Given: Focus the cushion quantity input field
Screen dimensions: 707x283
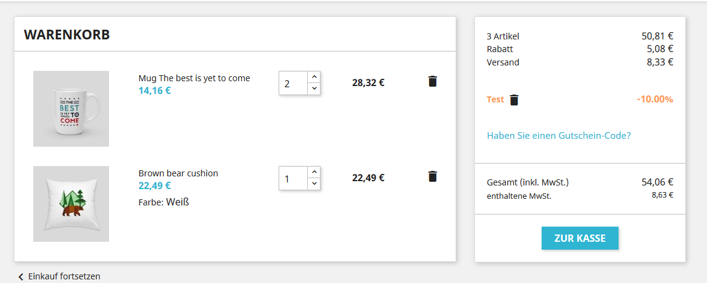Looking at the screenshot, I should [293, 178].
